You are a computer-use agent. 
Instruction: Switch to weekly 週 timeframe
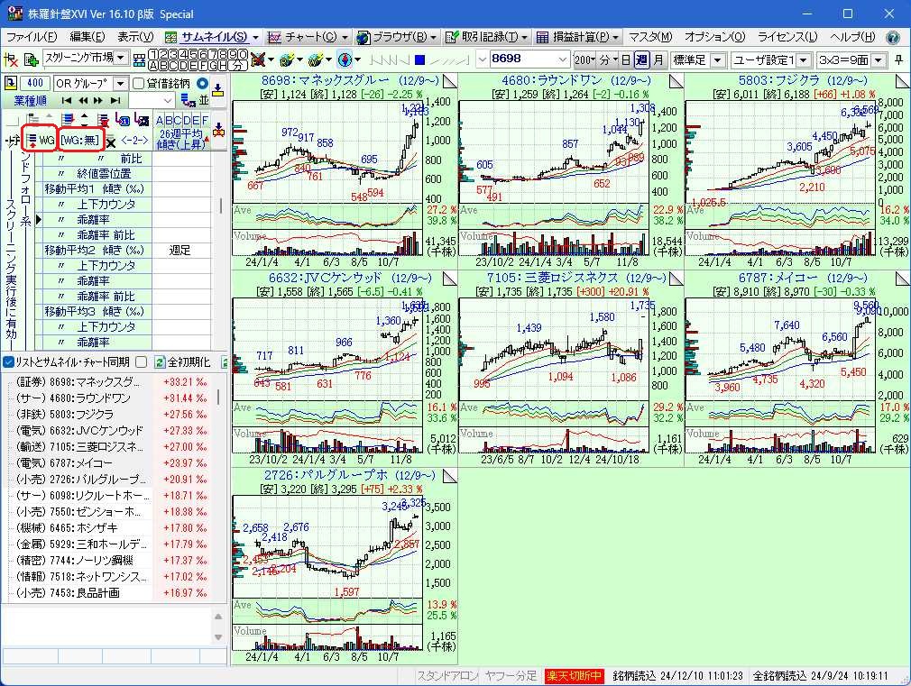[641, 59]
